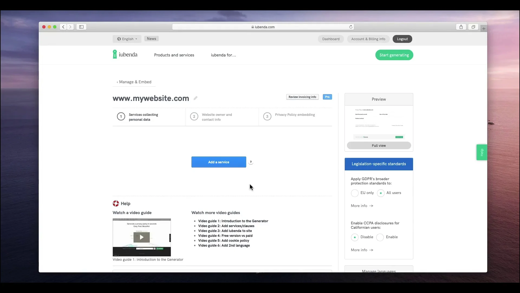Expand the iubenda for… menu
520x293 pixels.
[x=223, y=55]
